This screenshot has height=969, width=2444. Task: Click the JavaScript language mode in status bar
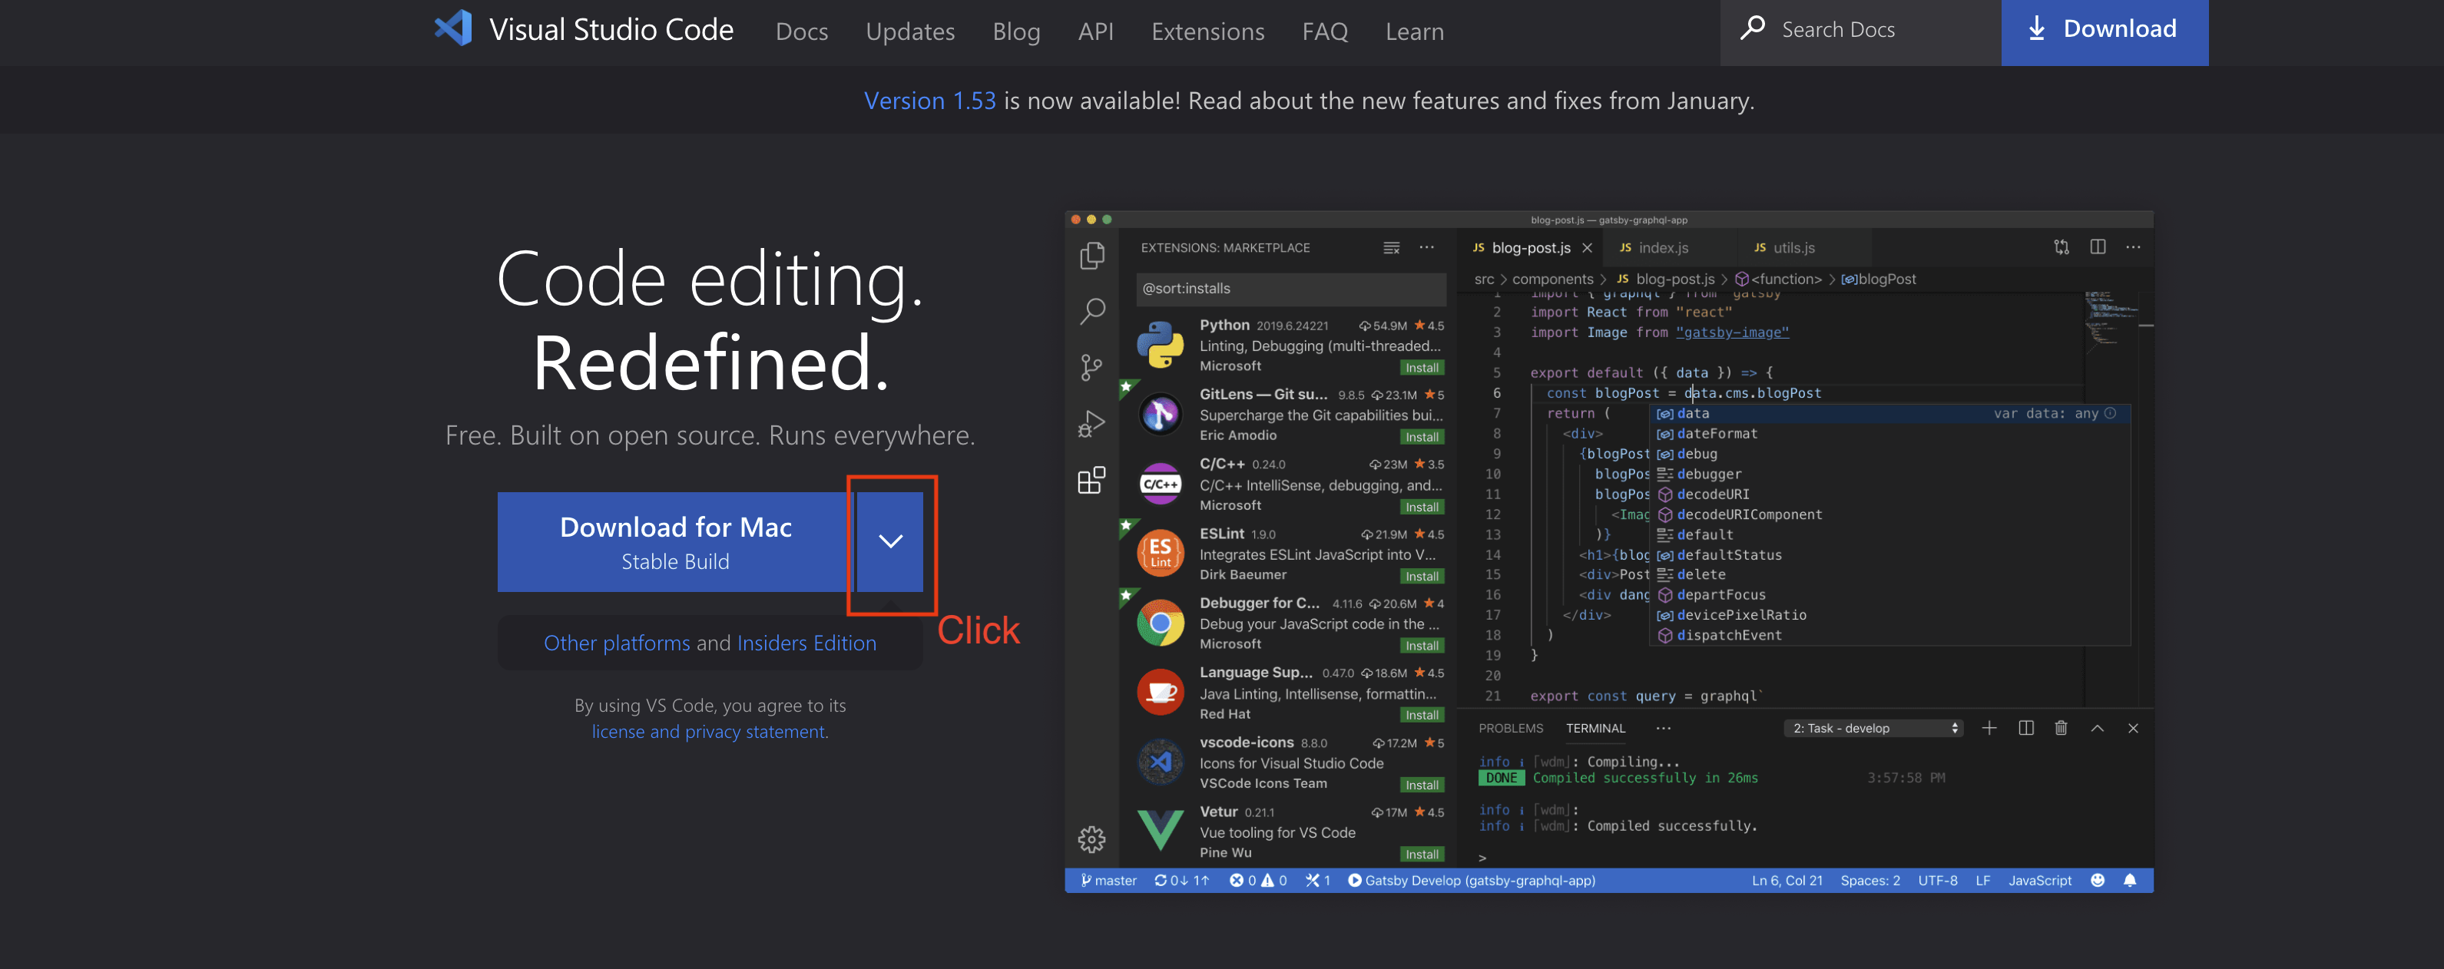pos(2040,880)
